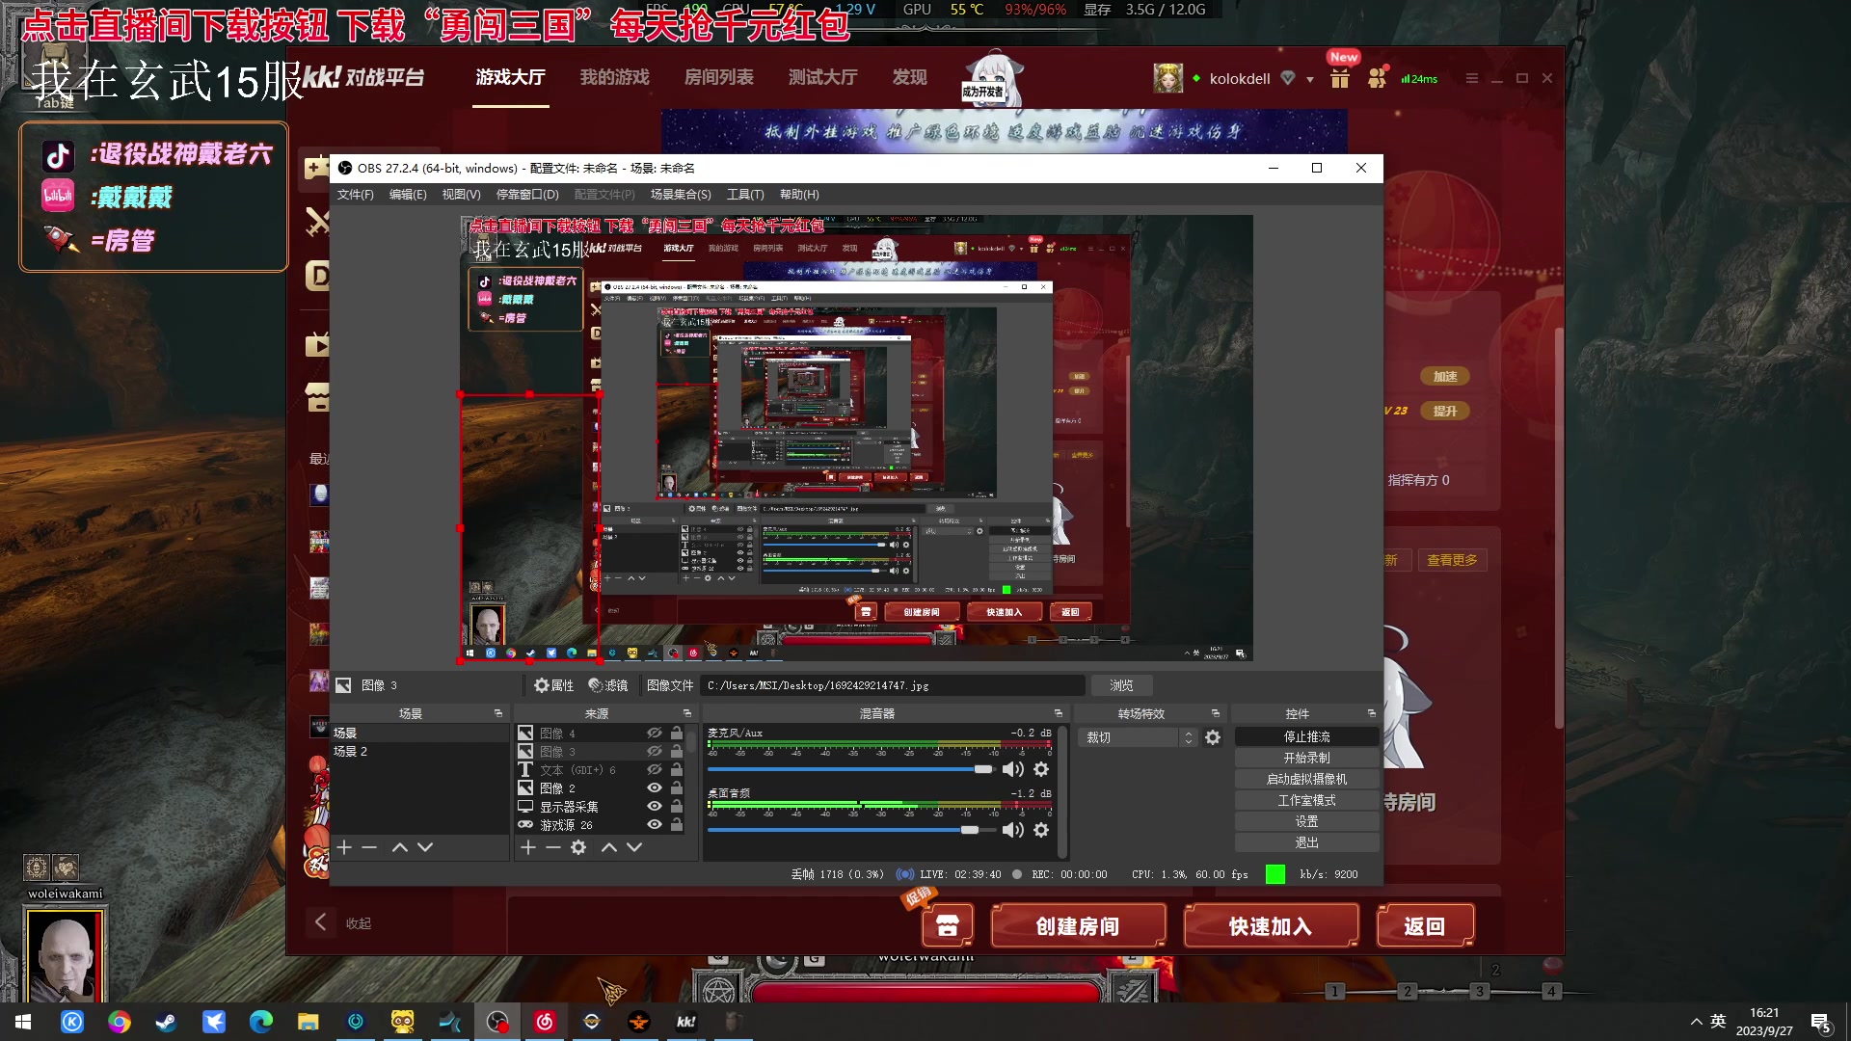Open 麦克风/Aux audio settings gear

[1041, 769]
